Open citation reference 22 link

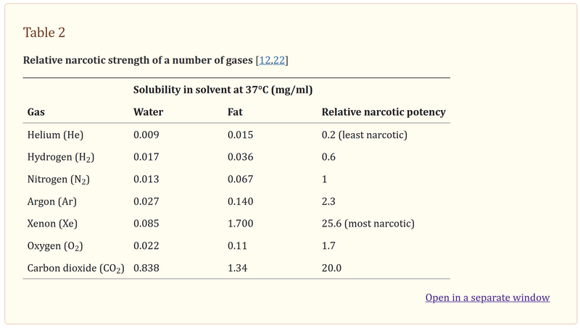coord(279,60)
